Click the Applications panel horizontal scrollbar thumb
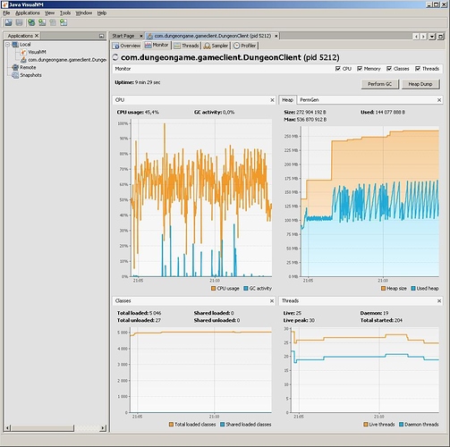The width and height of the screenshot is (450, 447). [x=42, y=428]
